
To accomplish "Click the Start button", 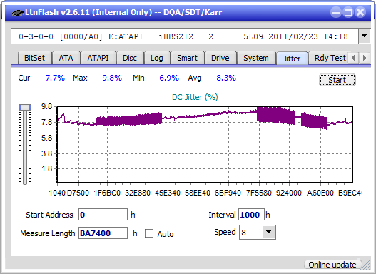I will [x=337, y=80].
